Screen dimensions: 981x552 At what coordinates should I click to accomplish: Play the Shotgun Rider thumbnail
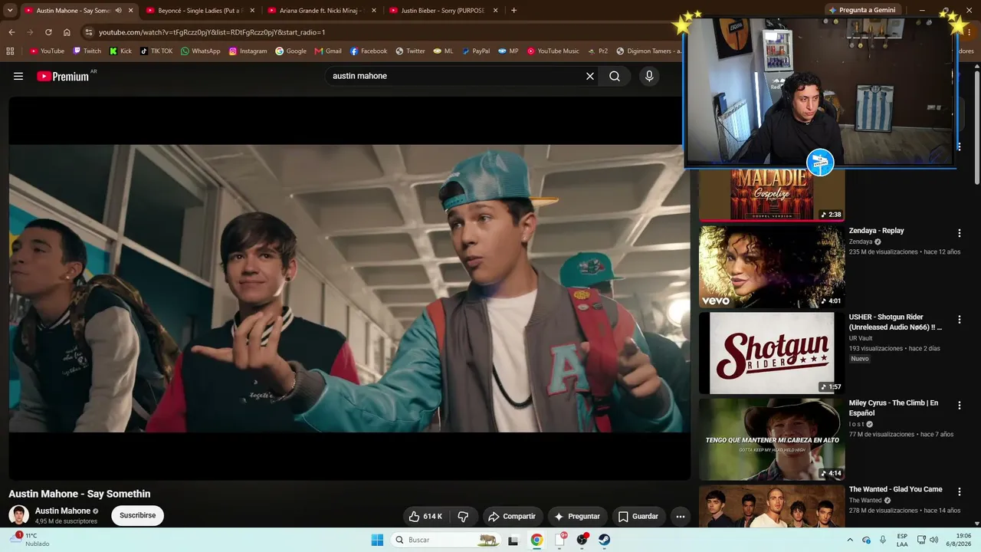coord(772,353)
